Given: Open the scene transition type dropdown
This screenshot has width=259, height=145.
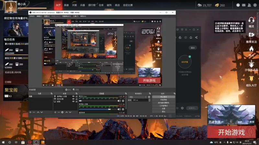Looking at the screenshot, I should tap(138, 97).
